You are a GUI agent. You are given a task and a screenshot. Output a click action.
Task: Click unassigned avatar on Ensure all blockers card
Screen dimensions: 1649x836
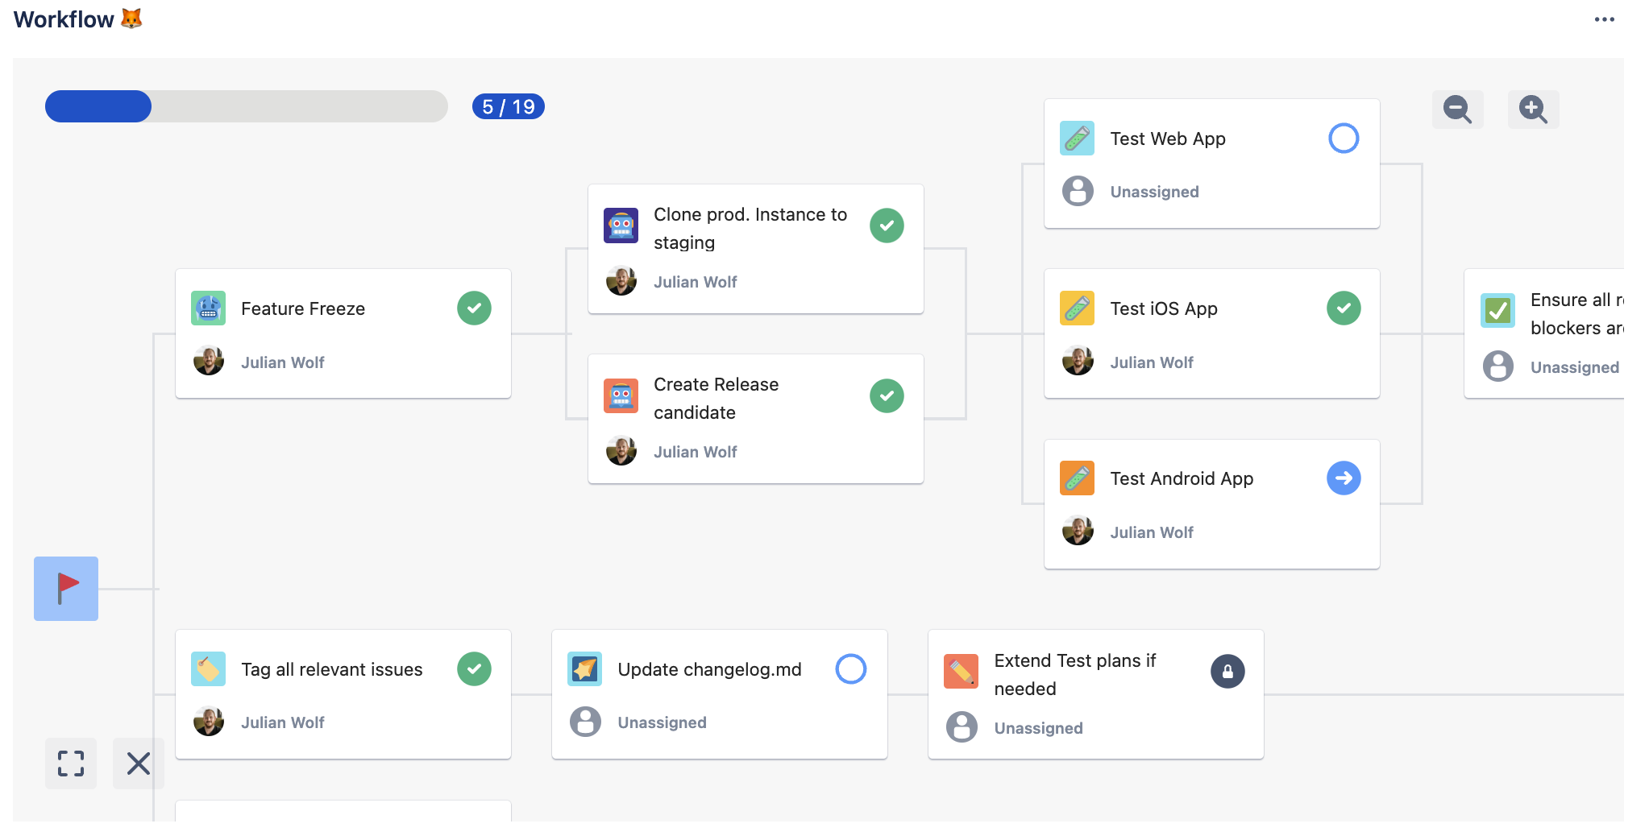tap(1498, 366)
